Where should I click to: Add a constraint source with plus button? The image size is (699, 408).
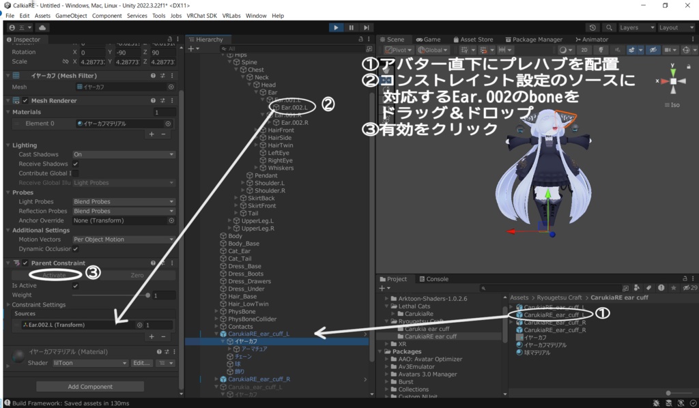tap(152, 337)
